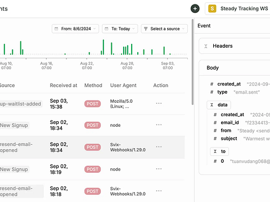Click the highlighted resend-email-opened row's action dots

(159, 147)
